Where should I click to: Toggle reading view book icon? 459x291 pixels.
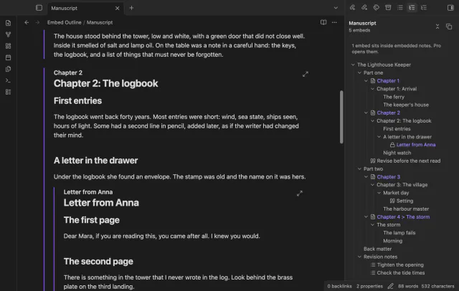click(x=323, y=22)
